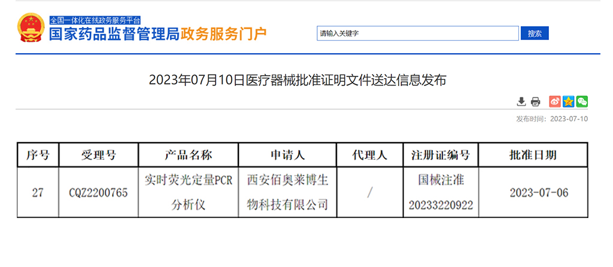Share to QQ Zone star icon

(x=568, y=102)
